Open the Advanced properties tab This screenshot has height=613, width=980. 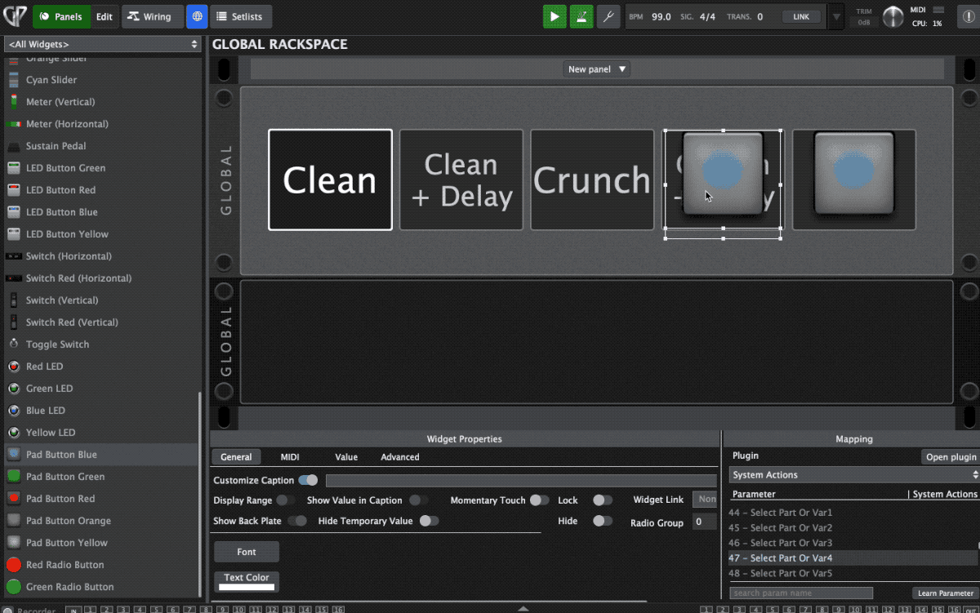(x=399, y=457)
